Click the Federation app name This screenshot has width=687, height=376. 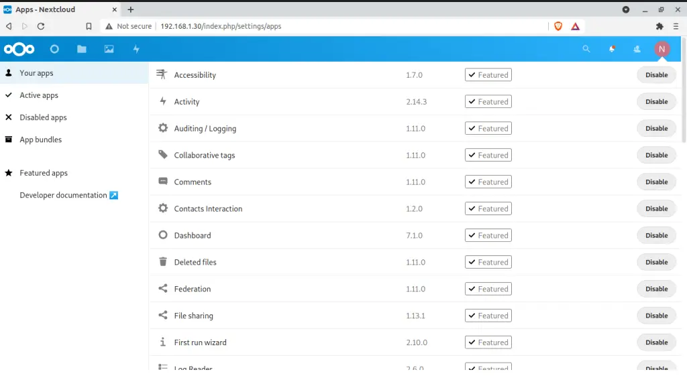click(193, 289)
